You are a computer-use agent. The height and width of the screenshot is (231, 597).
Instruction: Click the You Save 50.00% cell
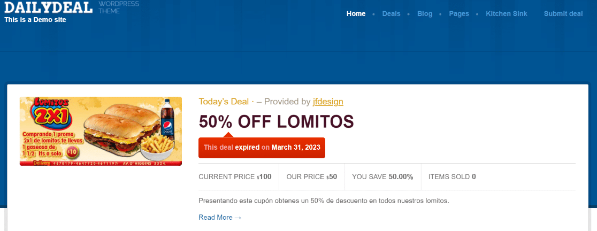pos(382,177)
